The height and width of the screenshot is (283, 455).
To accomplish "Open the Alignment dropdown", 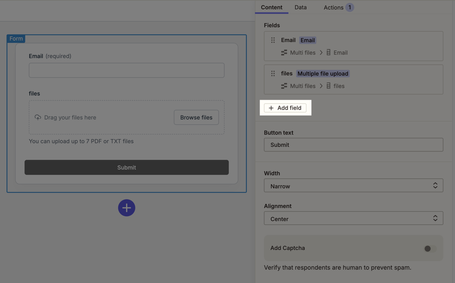I will click(x=353, y=218).
